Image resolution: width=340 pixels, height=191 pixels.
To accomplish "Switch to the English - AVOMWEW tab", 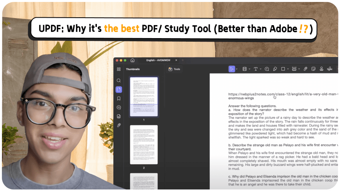I will tap(158, 60).
